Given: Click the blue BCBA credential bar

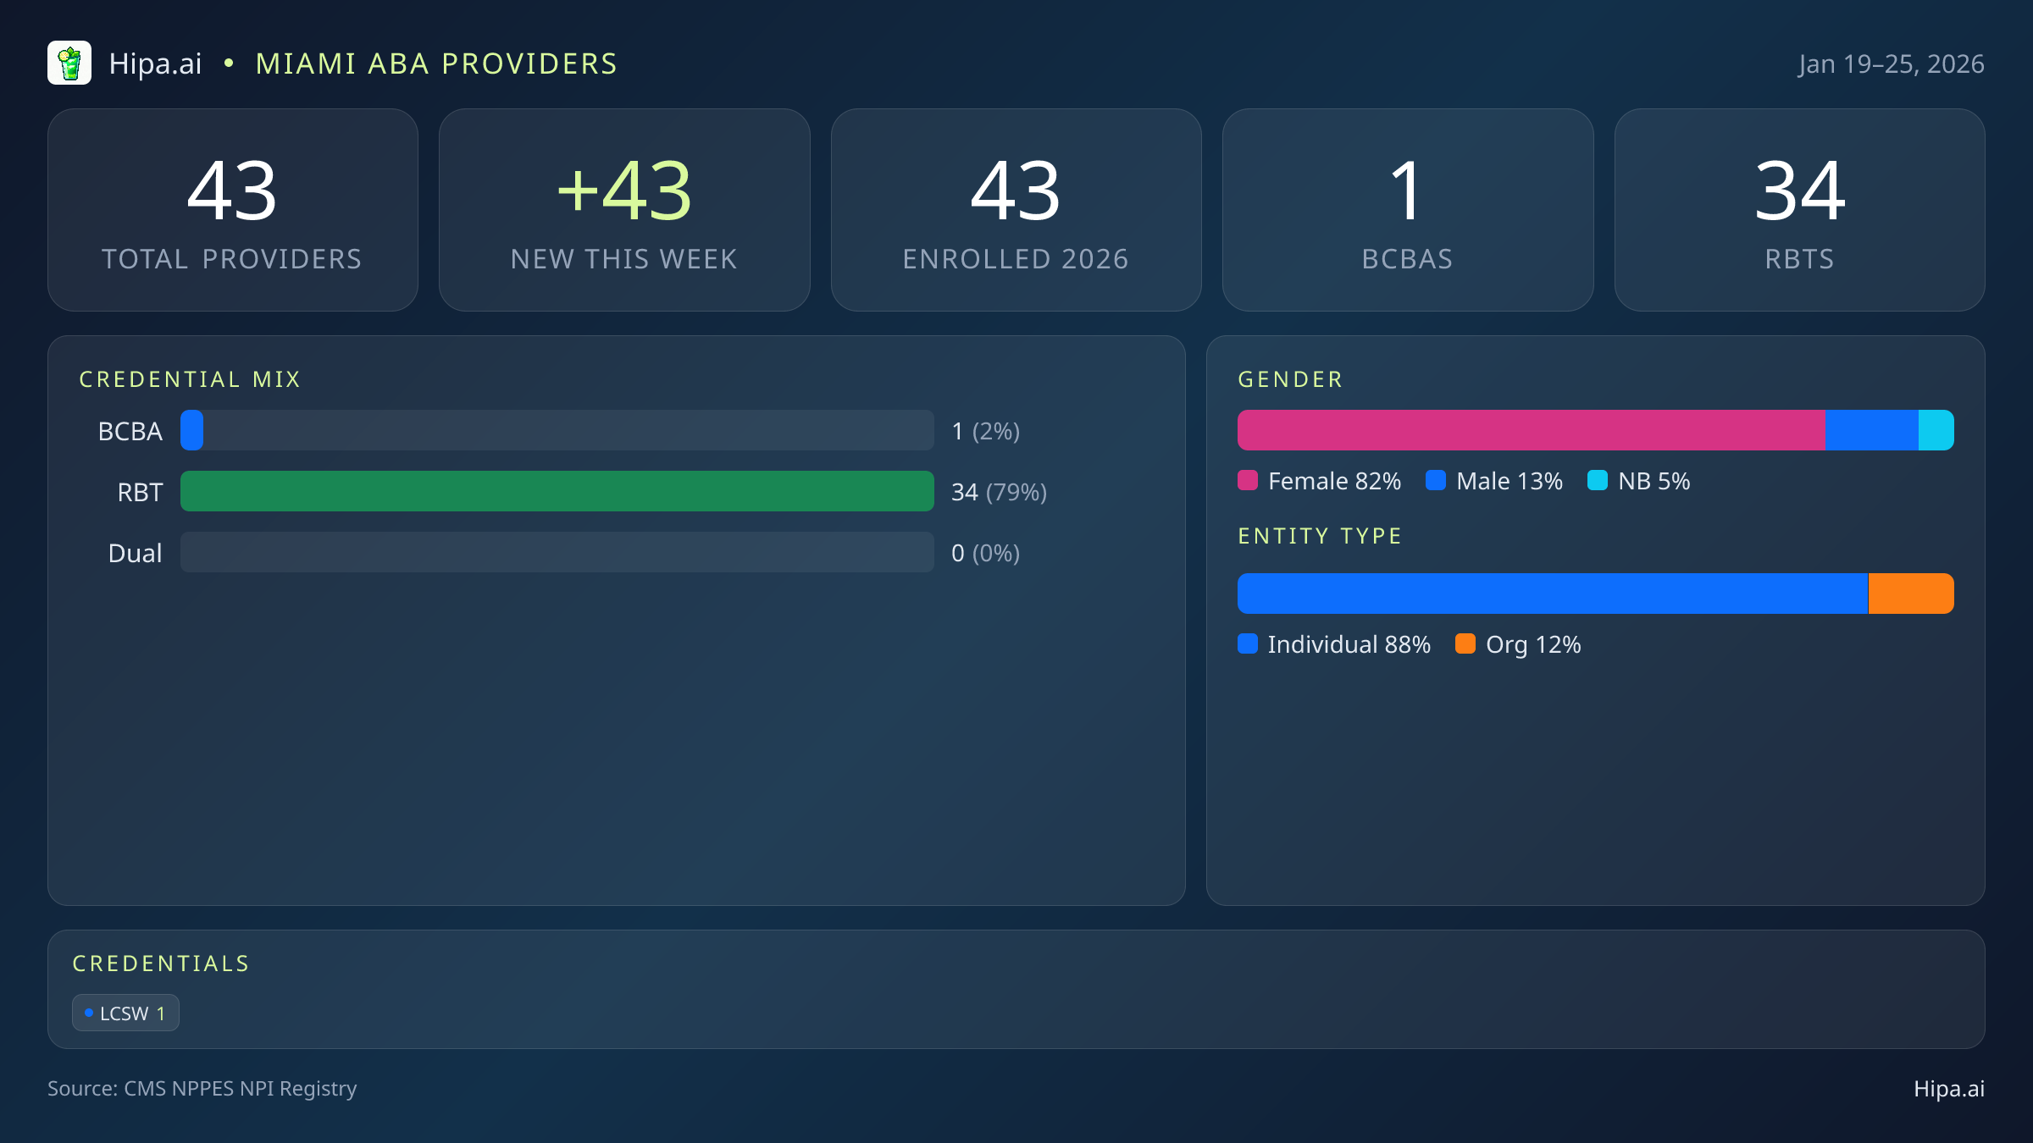Looking at the screenshot, I should 192,430.
